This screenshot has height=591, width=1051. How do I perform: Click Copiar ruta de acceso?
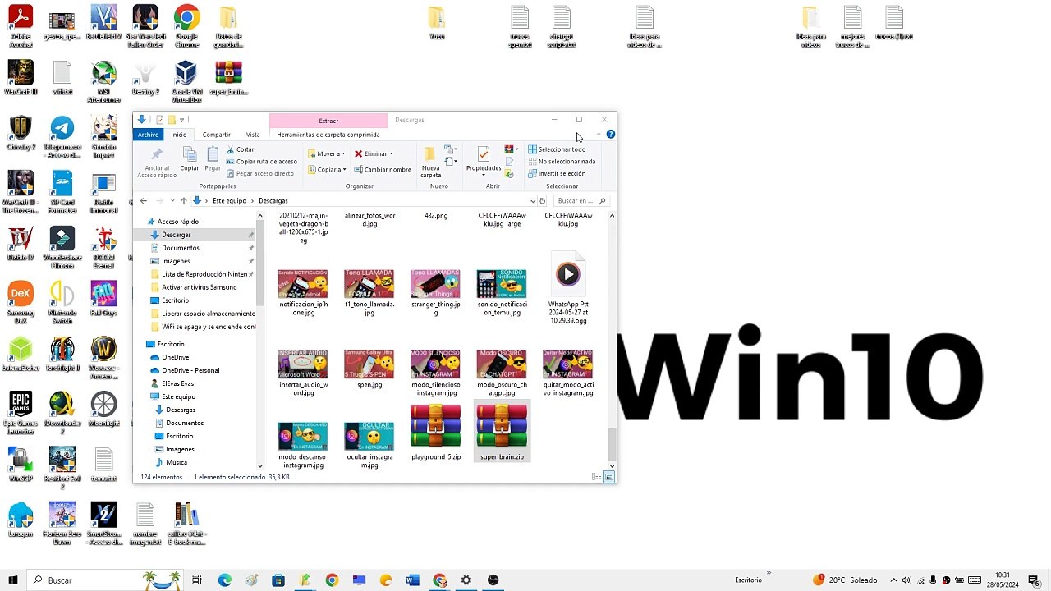click(261, 161)
